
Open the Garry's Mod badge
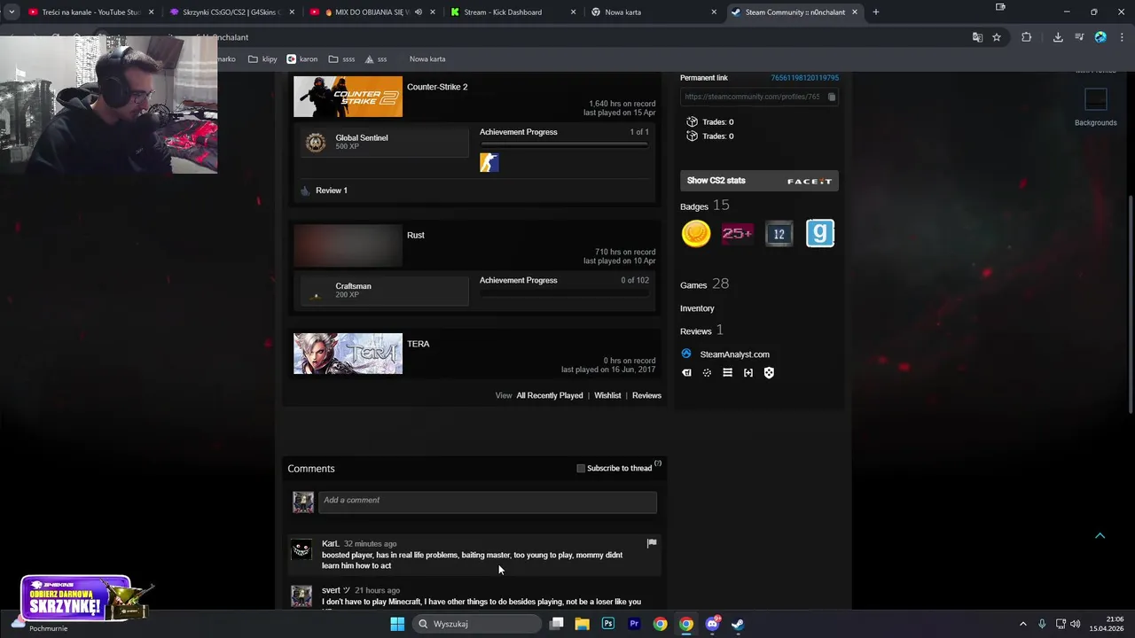pyautogui.click(x=820, y=234)
